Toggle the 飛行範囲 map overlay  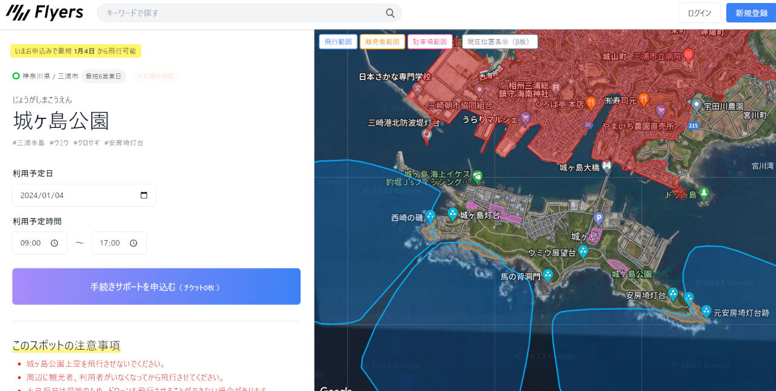(x=338, y=42)
